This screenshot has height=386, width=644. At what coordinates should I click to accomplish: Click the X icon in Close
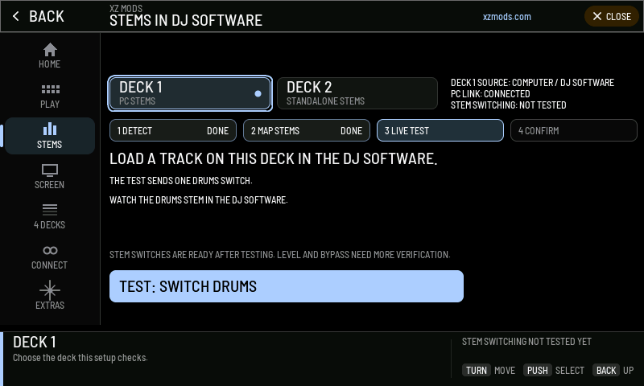click(x=597, y=16)
